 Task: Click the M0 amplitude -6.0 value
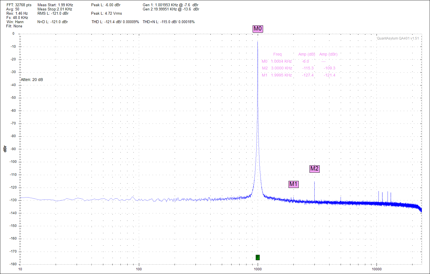(x=306, y=61)
